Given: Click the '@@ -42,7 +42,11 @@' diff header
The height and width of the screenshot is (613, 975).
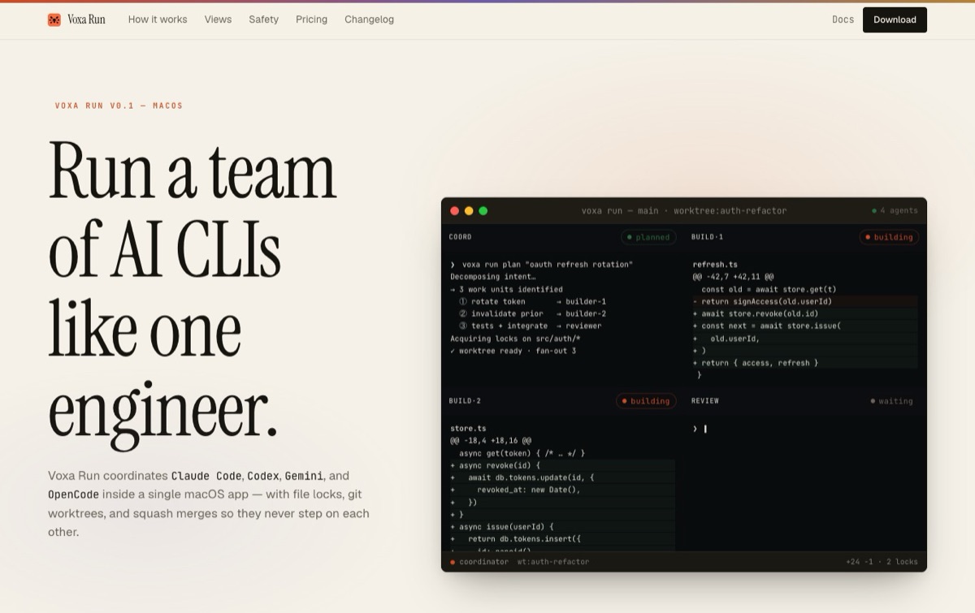Looking at the screenshot, I should point(733,277).
